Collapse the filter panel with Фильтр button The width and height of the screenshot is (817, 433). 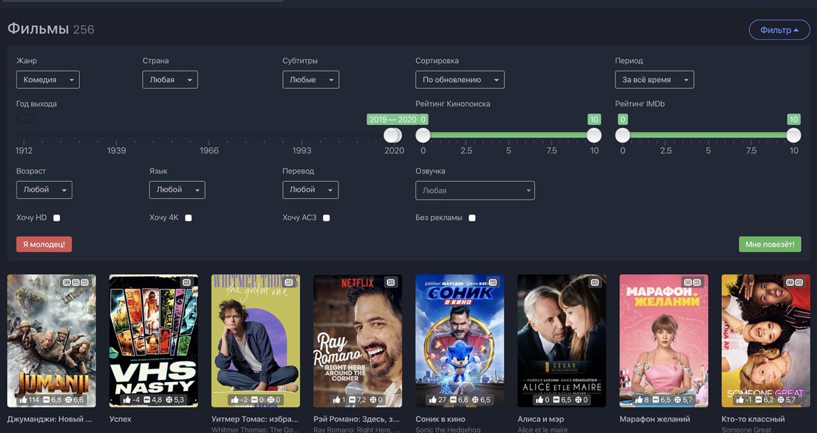click(x=779, y=30)
